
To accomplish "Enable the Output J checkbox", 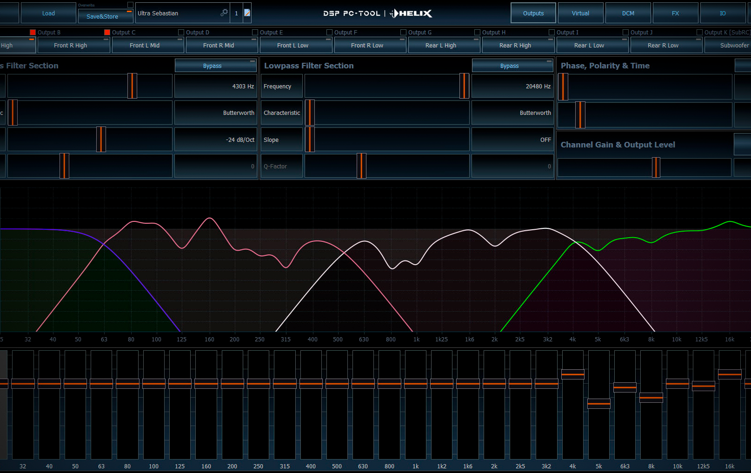I will pos(625,32).
